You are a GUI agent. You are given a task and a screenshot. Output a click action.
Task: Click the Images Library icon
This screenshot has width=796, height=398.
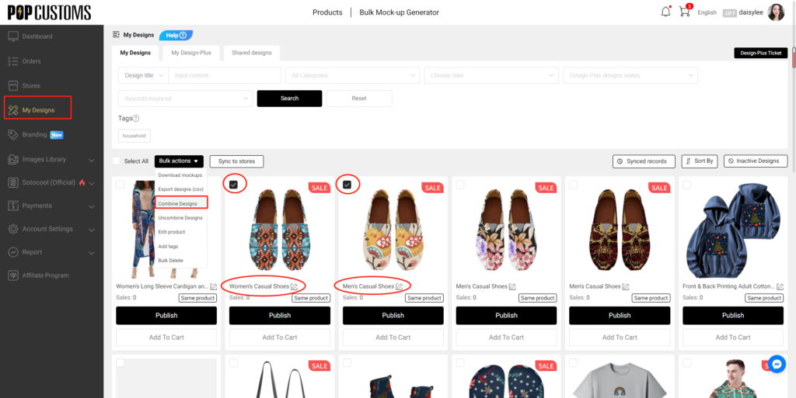tap(13, 160)
